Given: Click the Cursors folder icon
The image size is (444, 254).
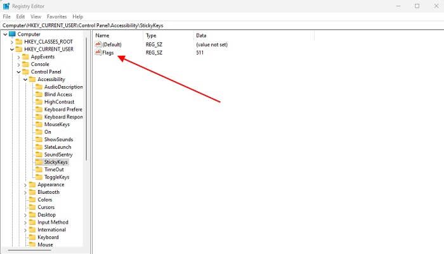Looking at the screenshot, I should 32,207.
